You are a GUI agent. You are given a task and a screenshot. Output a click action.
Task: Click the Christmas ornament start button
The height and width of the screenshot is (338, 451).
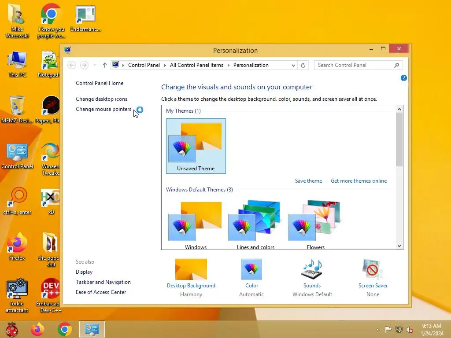click(x=11, y=329)
